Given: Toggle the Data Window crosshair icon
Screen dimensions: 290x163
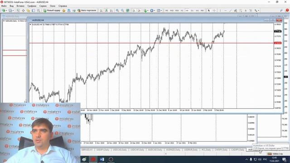Looking at the screenshot, I should 23,10.
